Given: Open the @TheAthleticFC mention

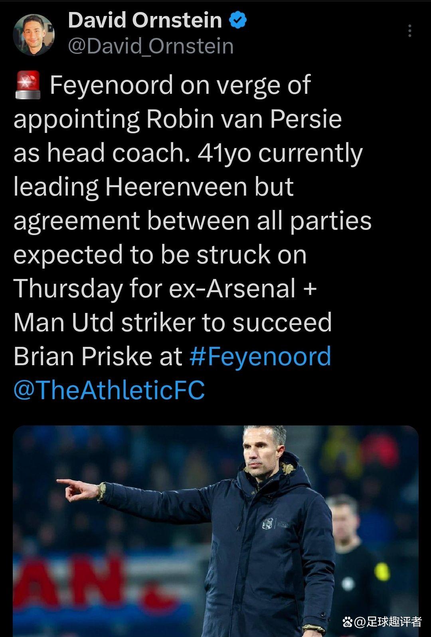Looking at the screenshot, I should (109, 390).
